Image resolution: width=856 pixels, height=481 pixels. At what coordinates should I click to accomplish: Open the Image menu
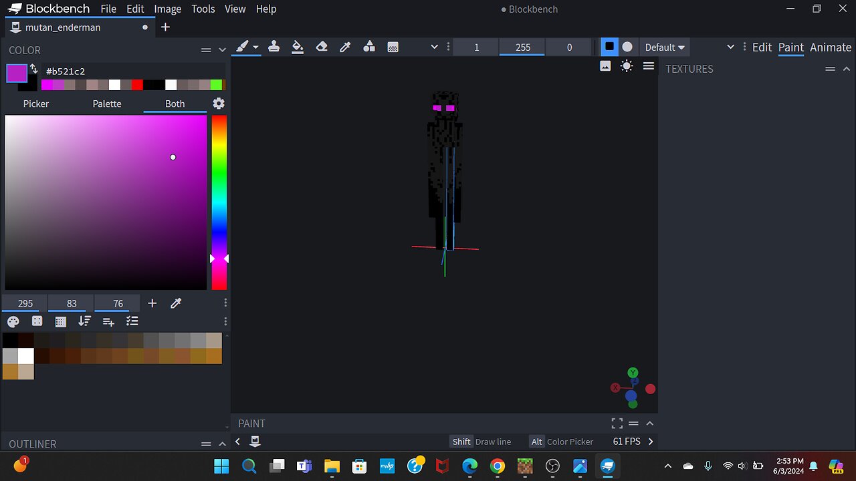[x=168, y=9]
